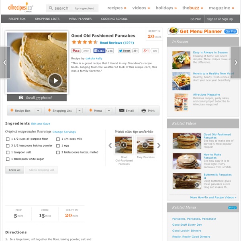Advance video tips carousel with right arrow
This screenshot has height=241, width=241.
[x=159, y=145]
